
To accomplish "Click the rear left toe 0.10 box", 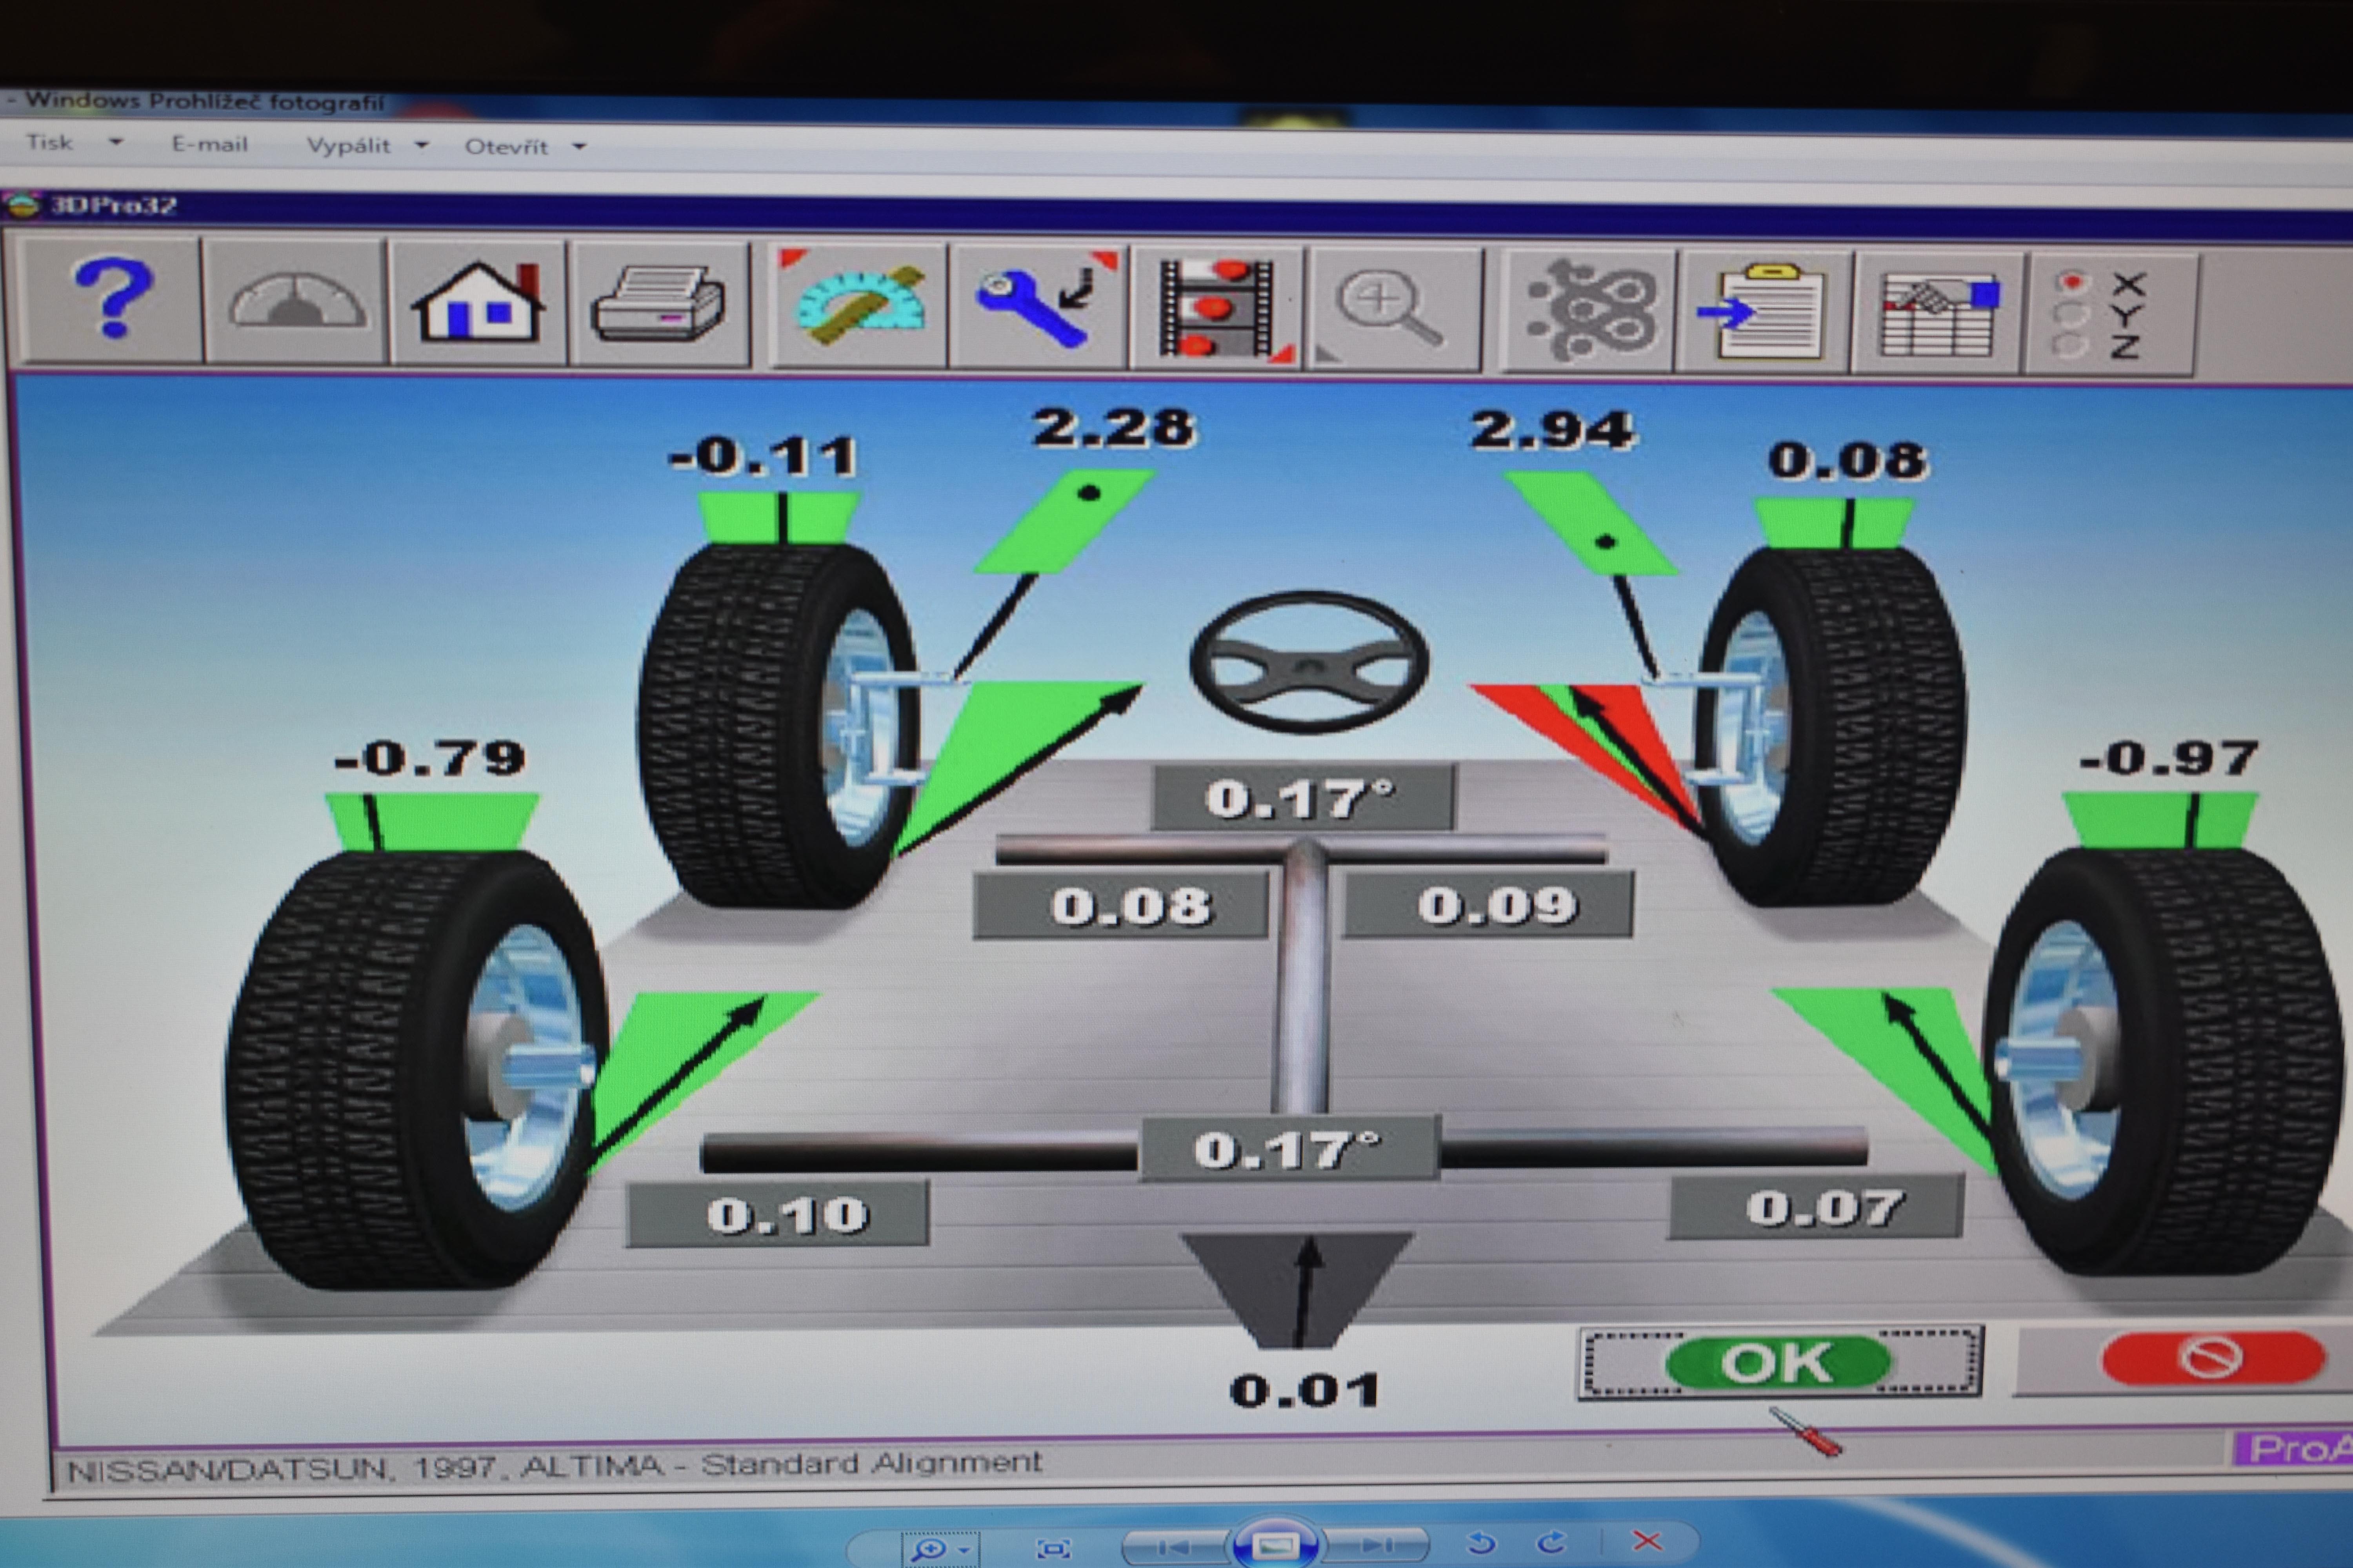I will click(x=777, y=1215).
